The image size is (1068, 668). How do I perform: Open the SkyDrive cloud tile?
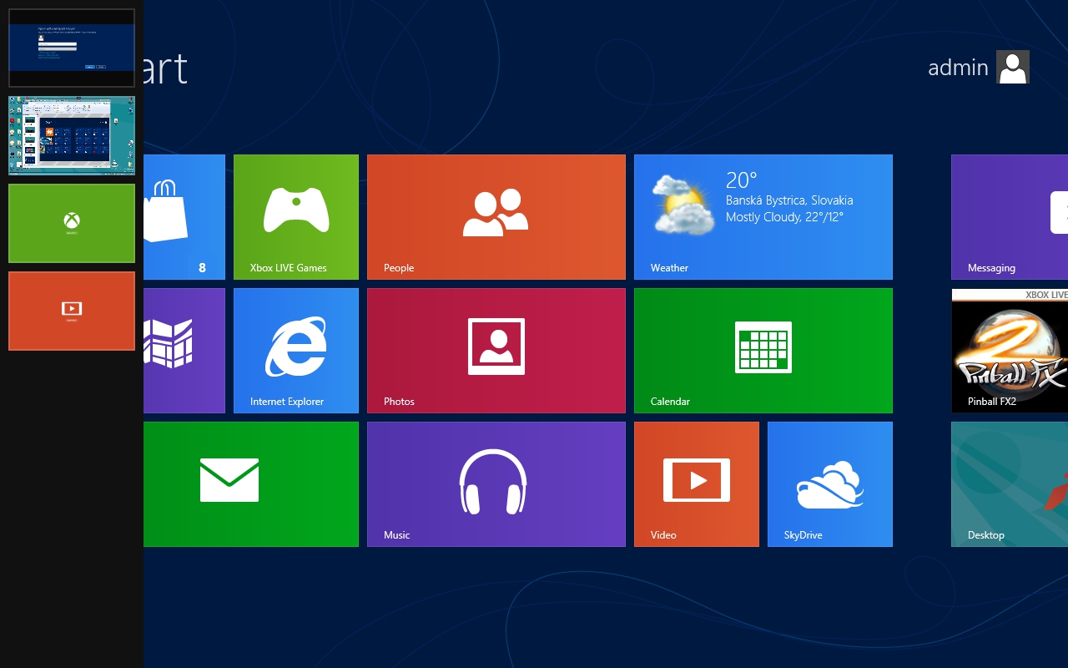[830, 484]
